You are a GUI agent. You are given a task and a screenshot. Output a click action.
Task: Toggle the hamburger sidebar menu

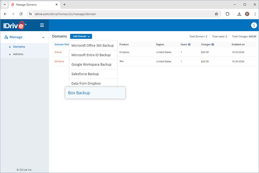42,25
